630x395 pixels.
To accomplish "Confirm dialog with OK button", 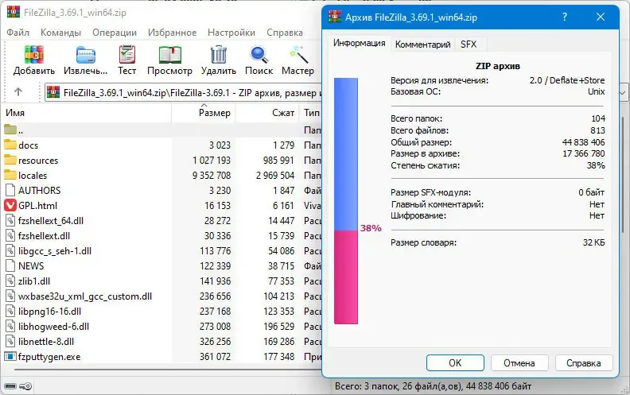I will pyautogui.click(x=455, y=363).
